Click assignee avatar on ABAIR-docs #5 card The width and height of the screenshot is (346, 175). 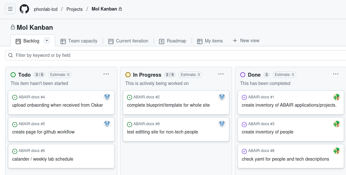coord(107,124)
